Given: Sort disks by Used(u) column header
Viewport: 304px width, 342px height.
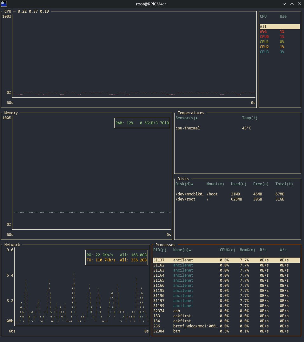Looking at the screenshot, I should point(239,184).
